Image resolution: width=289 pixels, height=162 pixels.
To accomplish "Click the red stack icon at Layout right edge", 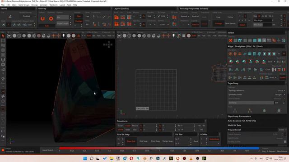I will click(x=174, y=17).
